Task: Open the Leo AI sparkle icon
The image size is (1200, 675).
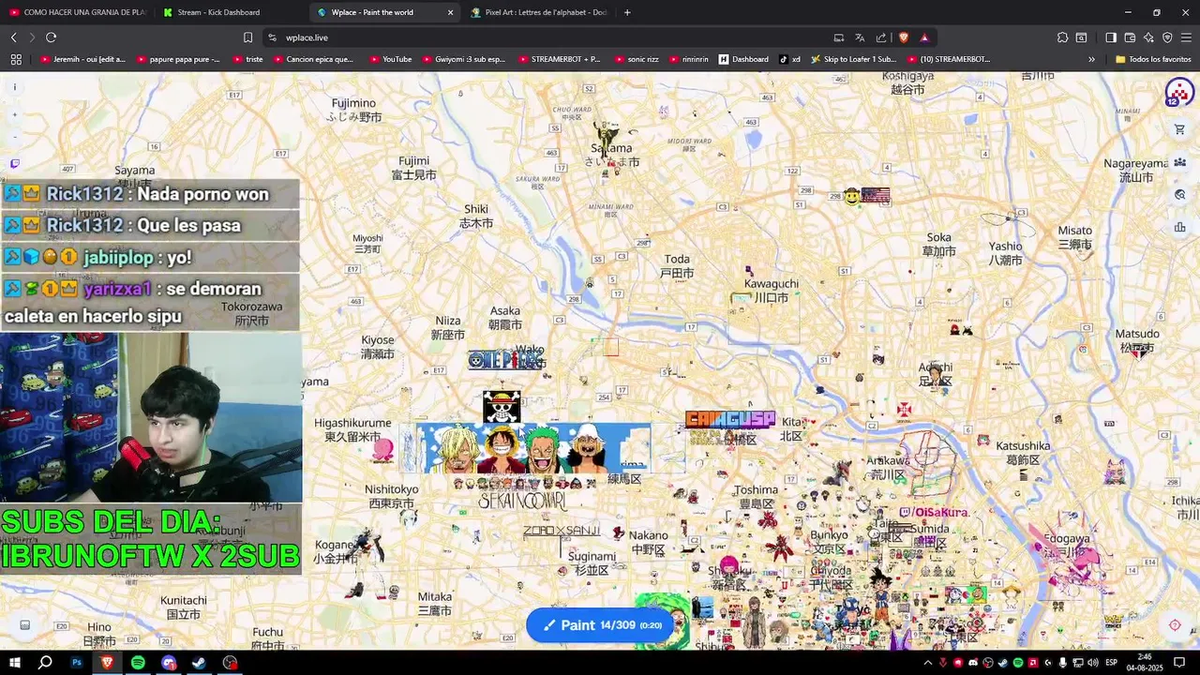Action: coord(1148,37)
